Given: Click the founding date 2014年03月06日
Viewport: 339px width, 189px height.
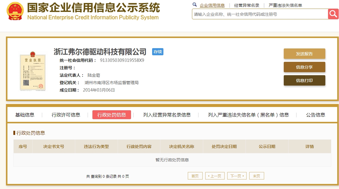Looking at the screenshot, I should point(99,90).
